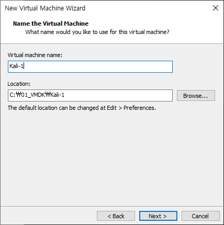Click the 'What name would you like' subtitle
The height and width of the screenshot is (225, 224).
pyautogui.click(x=97, y=32)
